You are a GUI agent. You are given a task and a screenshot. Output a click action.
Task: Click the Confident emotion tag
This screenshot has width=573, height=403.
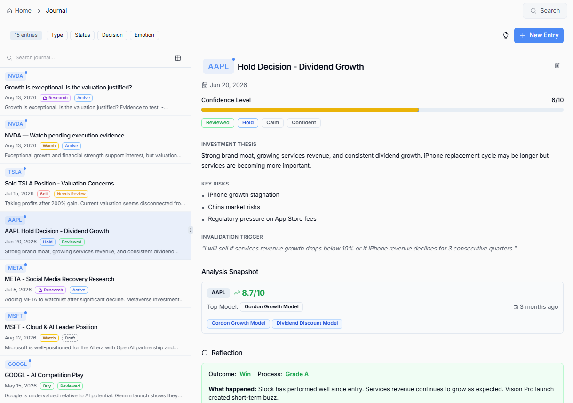coord(304,122)
